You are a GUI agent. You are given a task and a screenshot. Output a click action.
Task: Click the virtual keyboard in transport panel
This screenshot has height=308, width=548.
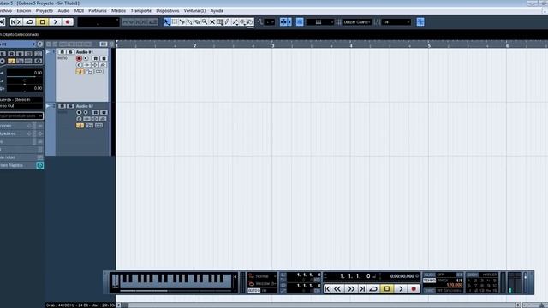pos(171,281)
